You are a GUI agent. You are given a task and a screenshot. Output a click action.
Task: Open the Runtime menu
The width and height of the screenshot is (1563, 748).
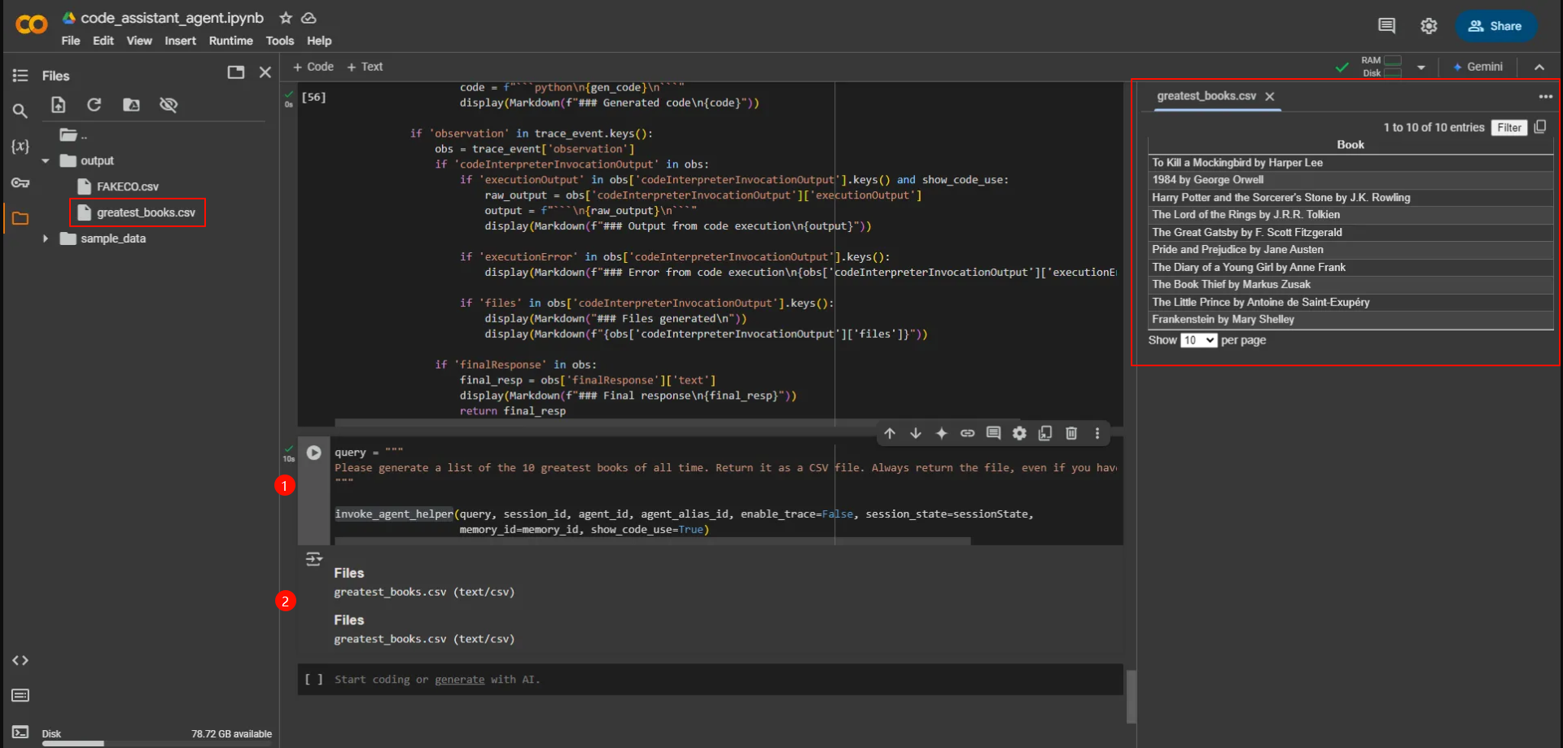pyautogui.click(x=231, y=41)
